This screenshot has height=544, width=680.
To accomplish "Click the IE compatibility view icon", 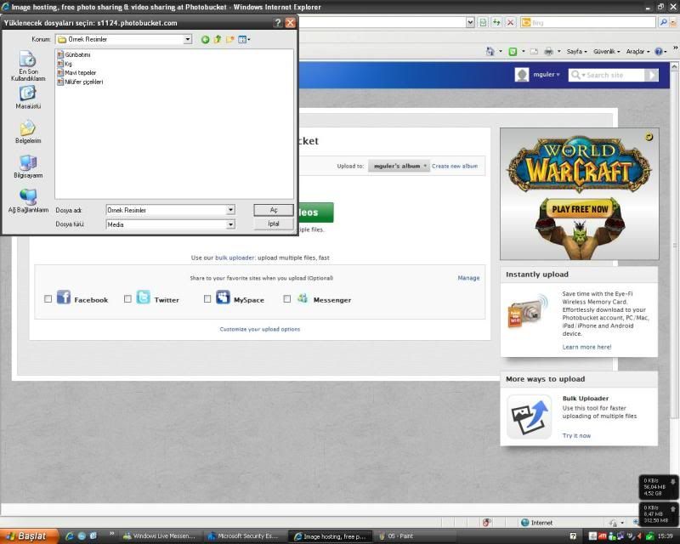I will (x=483, y=23).
